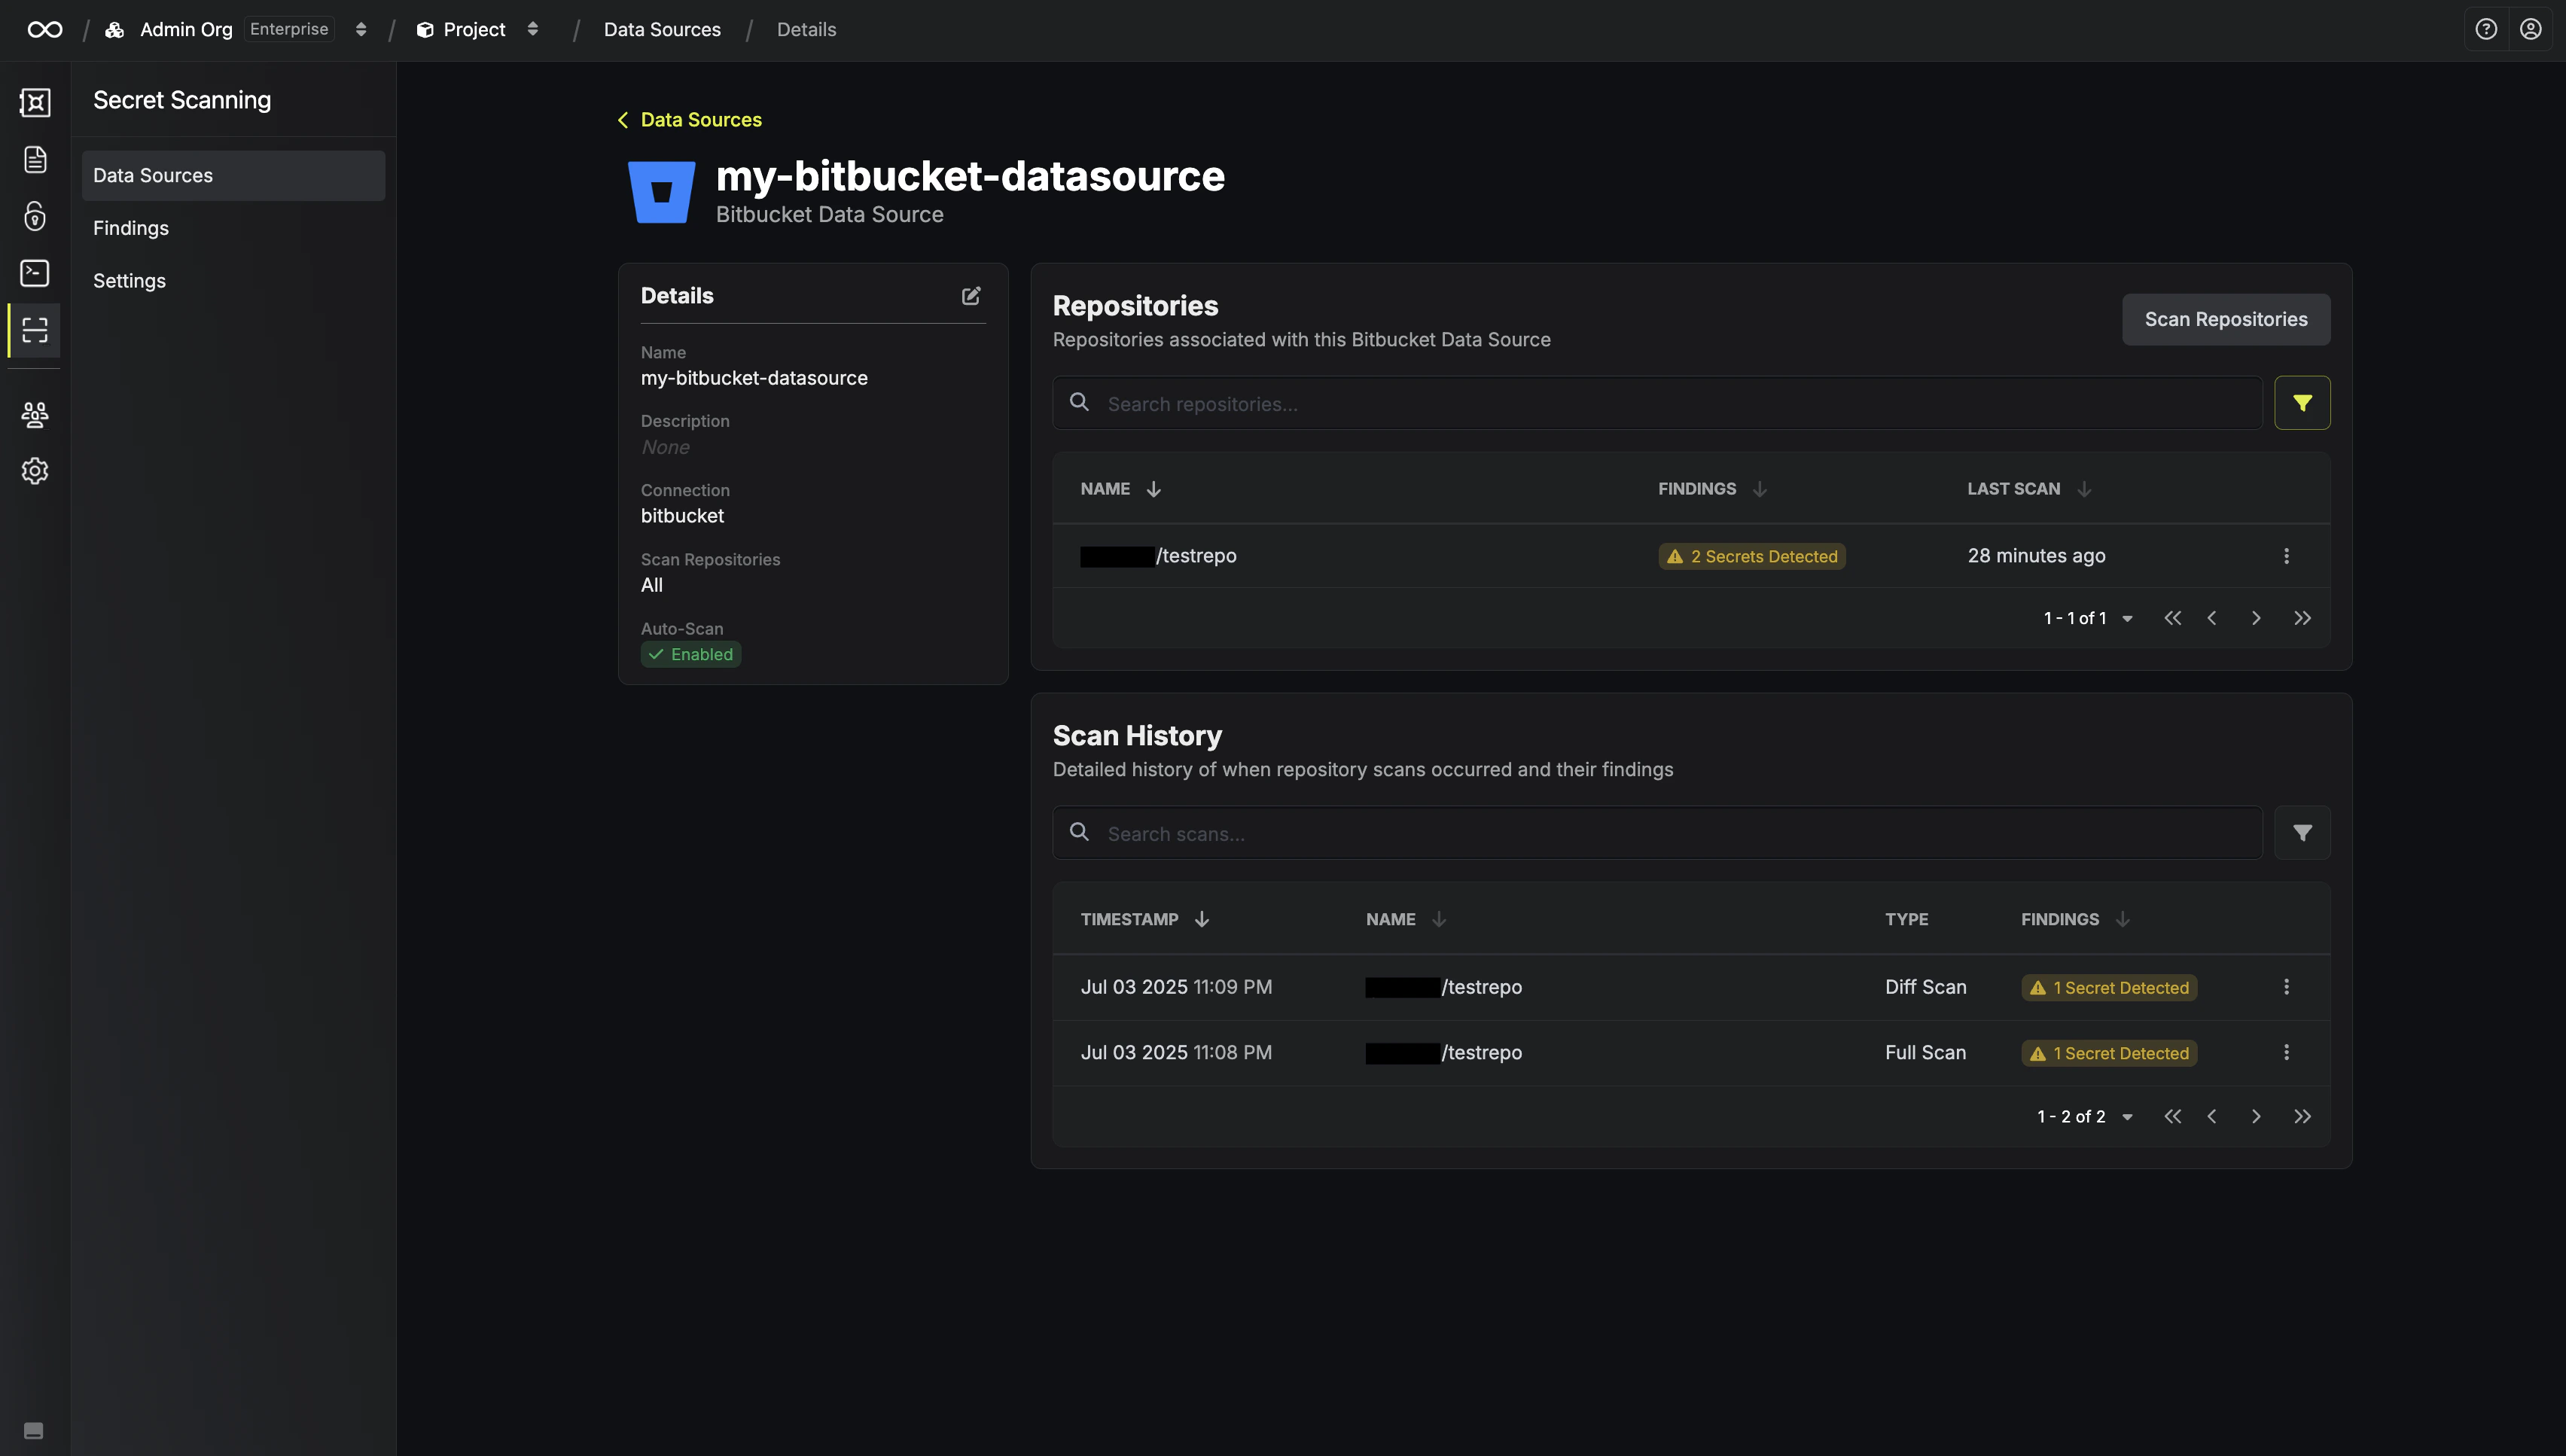Click the 'Full Scan' type cell
This screenshot has height=1456, width=2566.
pos(1925,1052)
